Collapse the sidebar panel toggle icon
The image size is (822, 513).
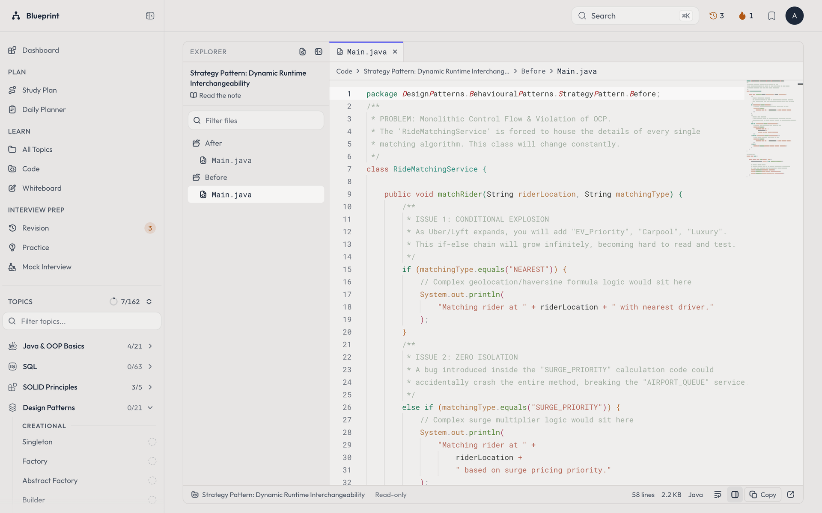pyautogui.click(x=150, y=16)
